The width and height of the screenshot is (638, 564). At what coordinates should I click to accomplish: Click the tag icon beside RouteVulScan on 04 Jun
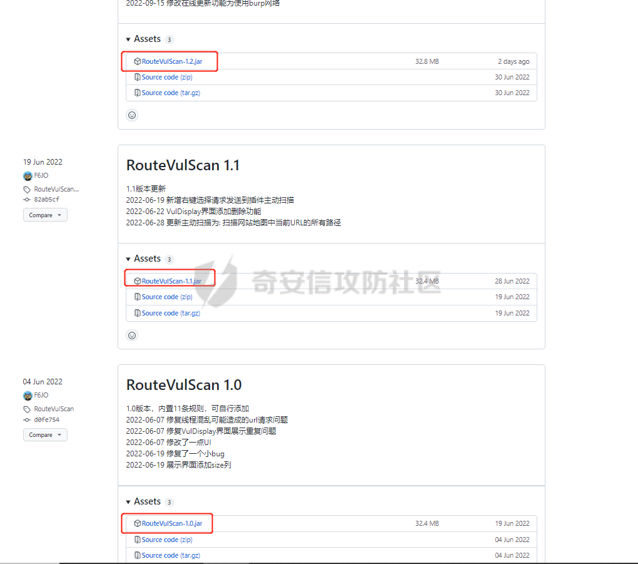tap(27, 409)
